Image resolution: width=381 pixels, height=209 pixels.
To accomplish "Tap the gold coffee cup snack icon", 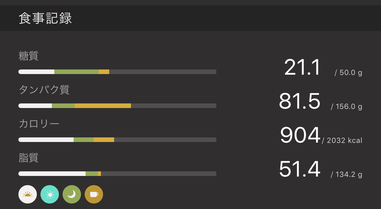I will pyautogui.click(x=94, y=194).
